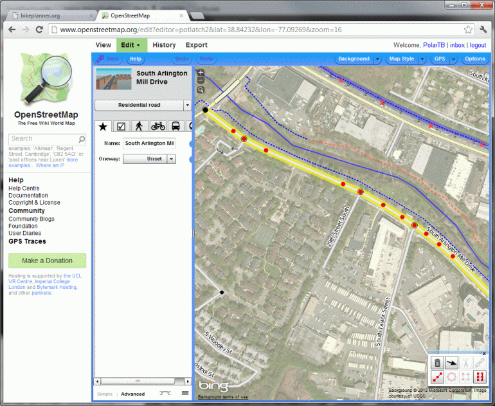Open the Community Blogs link
Viewport: 495px width, 406px height.
tap(32, 219)
